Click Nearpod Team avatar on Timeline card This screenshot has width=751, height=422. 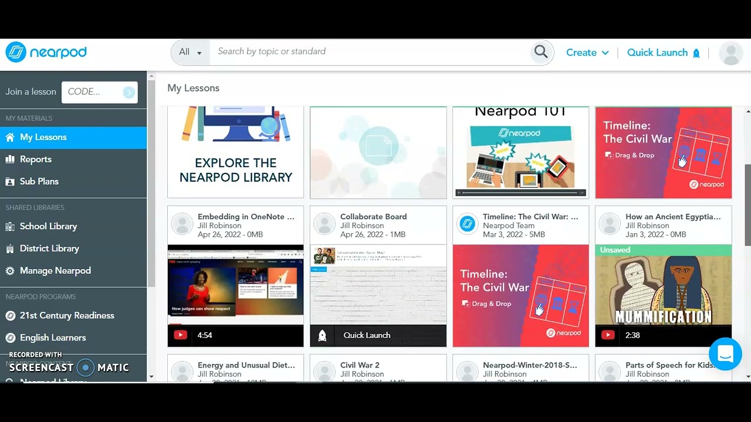(468, 224)
